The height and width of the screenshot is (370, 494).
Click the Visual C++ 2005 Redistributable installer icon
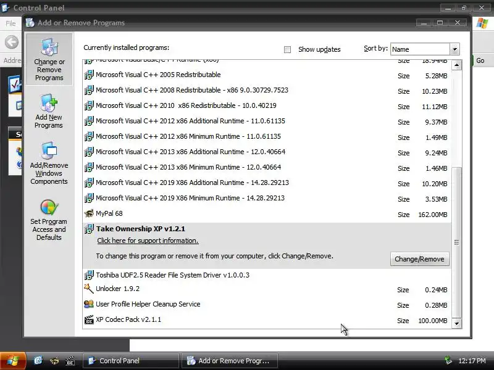(89, 75)
